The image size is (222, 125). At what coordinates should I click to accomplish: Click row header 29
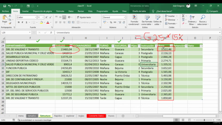pos(3,64)
